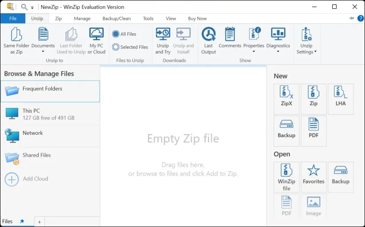Switch to the Manage tab
The width and height of the screenshot is (365, 227).
pyautogui.click(x=82, y=18)
